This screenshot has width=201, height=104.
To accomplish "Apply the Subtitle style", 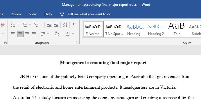I will tap(195, 29).
